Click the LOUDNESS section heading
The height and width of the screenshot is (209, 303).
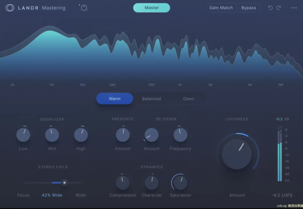[237, 119]
